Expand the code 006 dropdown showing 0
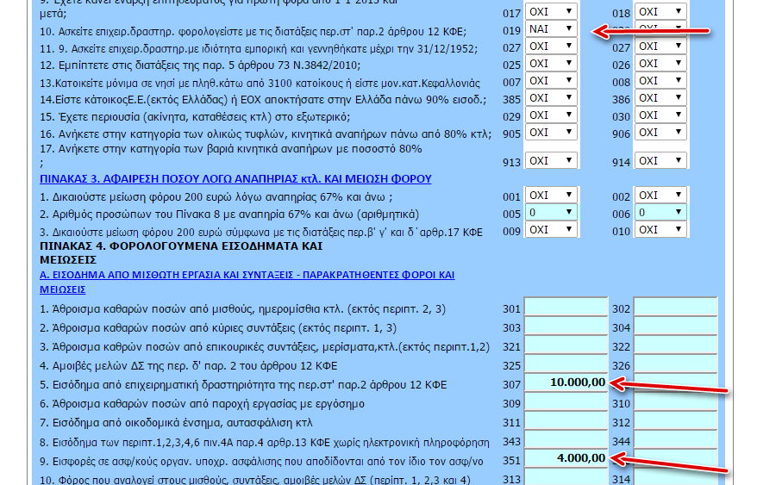The height and width of the screenshot is (485, 757). [660, 213]
